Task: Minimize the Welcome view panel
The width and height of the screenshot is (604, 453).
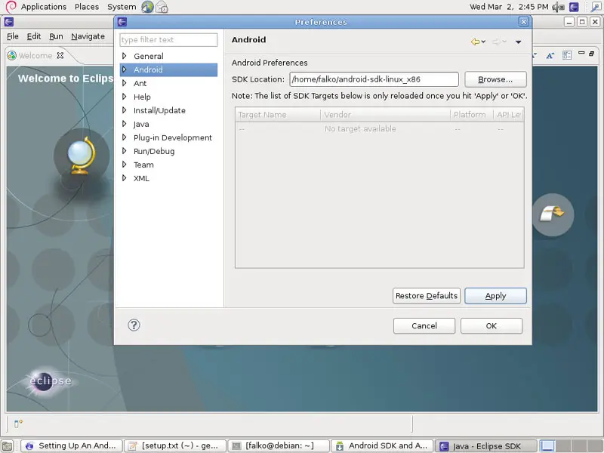Action: (581, 53)
